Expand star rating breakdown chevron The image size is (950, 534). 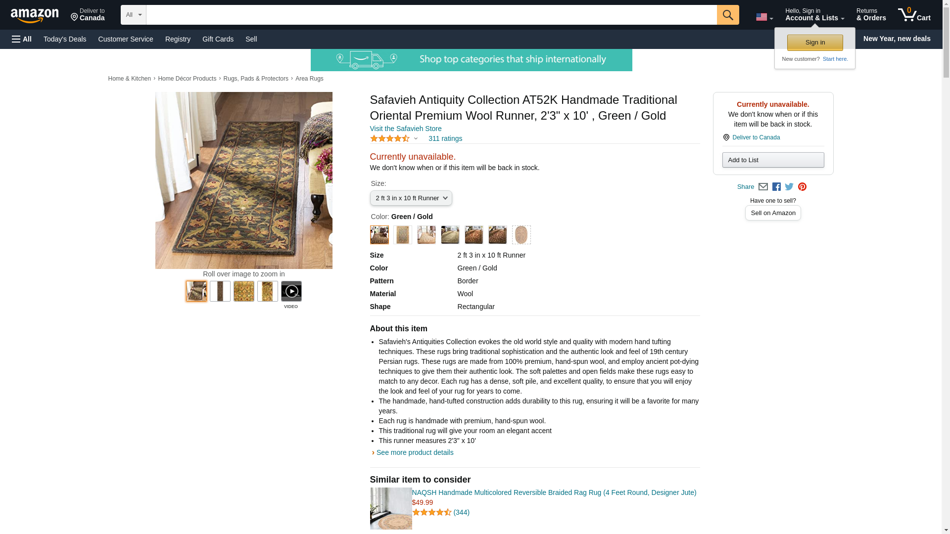click(416, 138)
